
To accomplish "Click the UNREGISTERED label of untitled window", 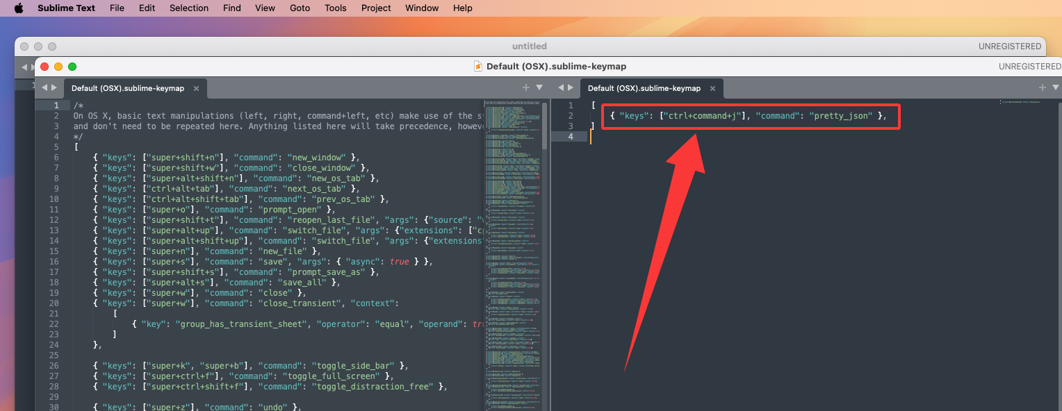I will click(x=1010, y=47).
